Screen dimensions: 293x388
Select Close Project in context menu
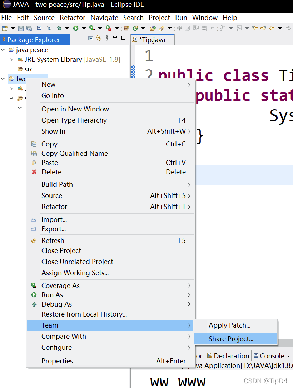[110, 251]
